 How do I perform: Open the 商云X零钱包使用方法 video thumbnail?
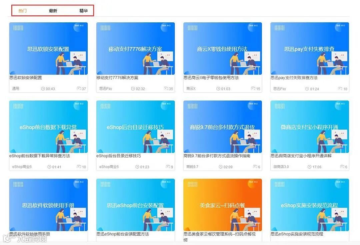(222, 48)
